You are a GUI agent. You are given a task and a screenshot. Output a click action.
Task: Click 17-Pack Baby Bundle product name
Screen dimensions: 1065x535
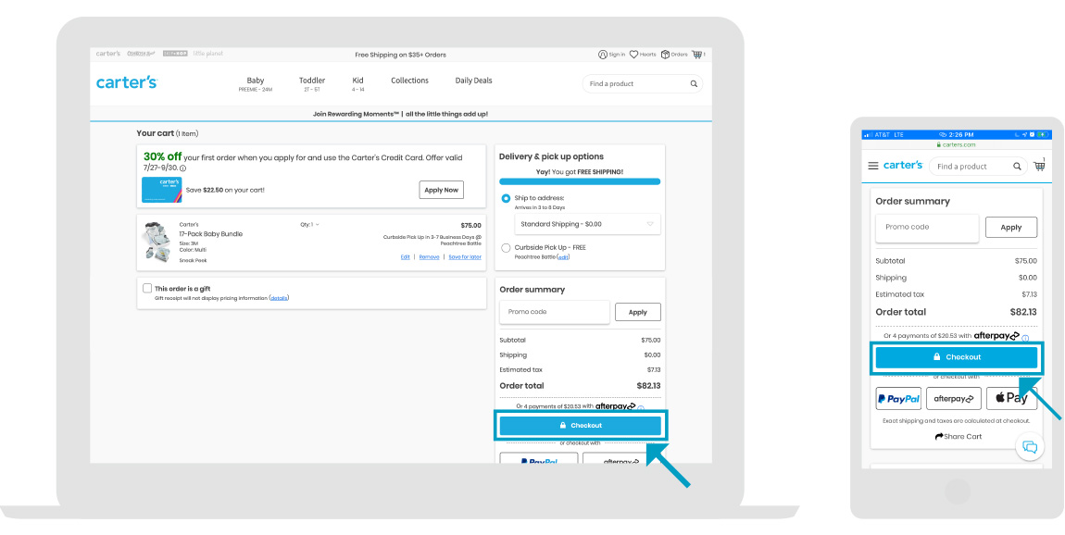click(x=210, y=234)
